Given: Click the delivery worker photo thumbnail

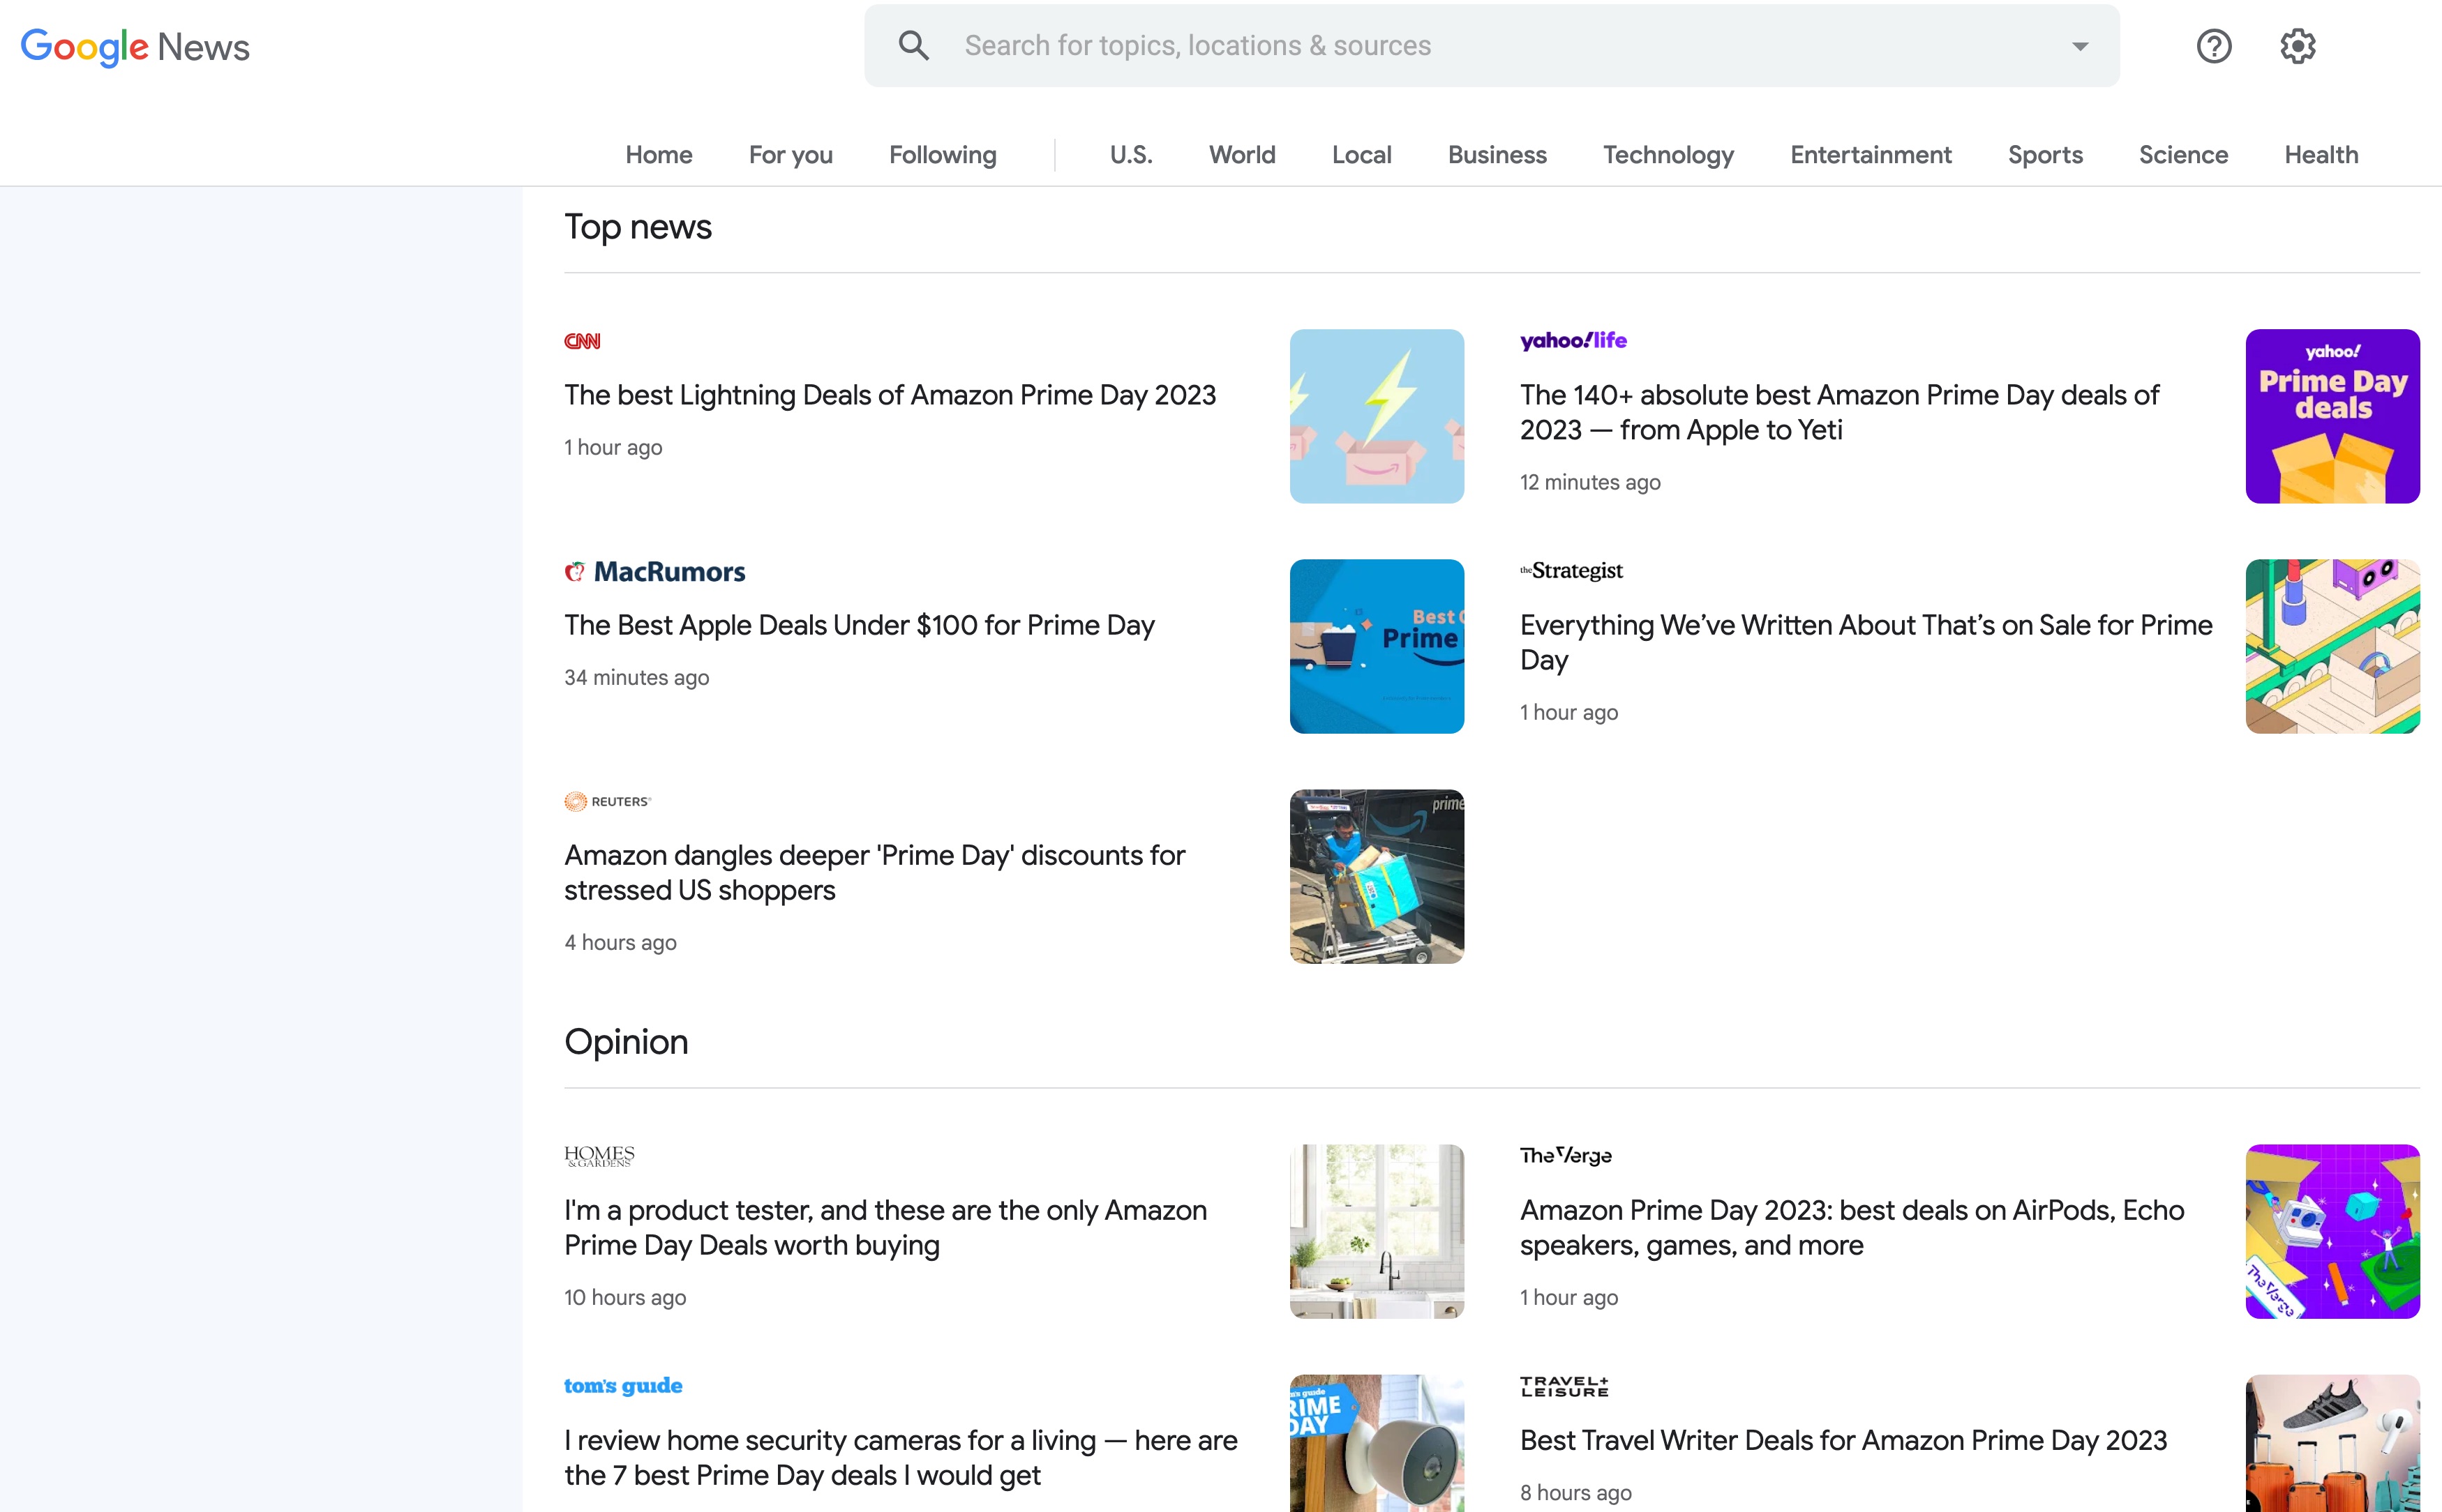Looking at the screenshot, I should (x=1377, y=876).
